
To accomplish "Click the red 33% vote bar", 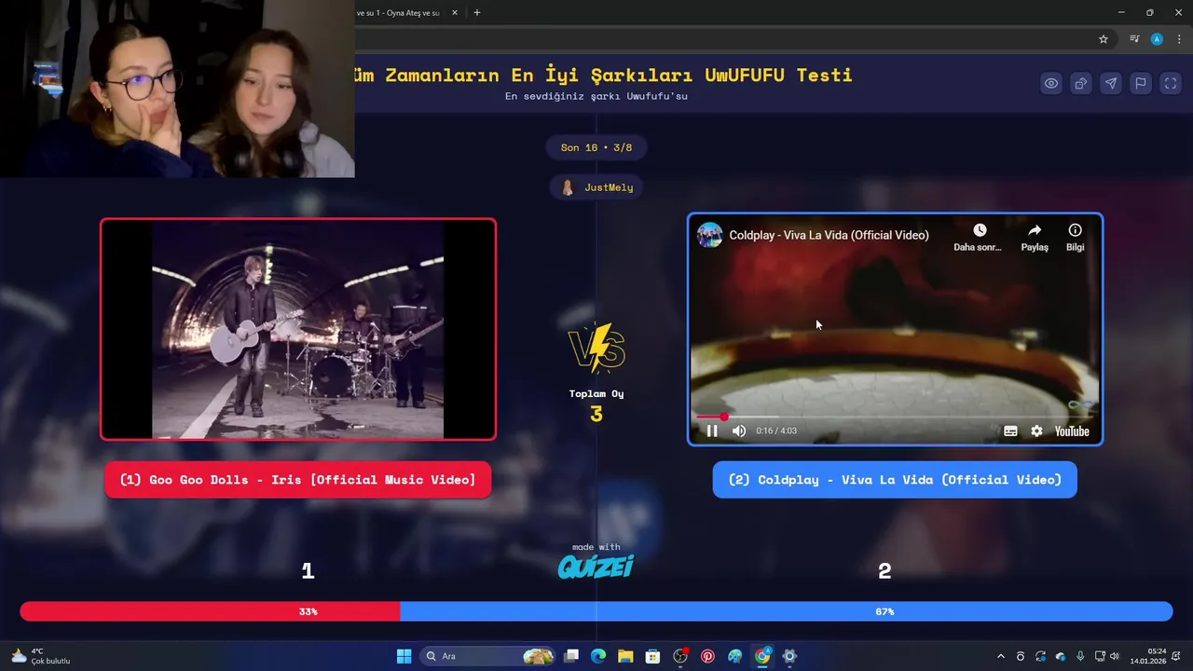I will (210, 611).
